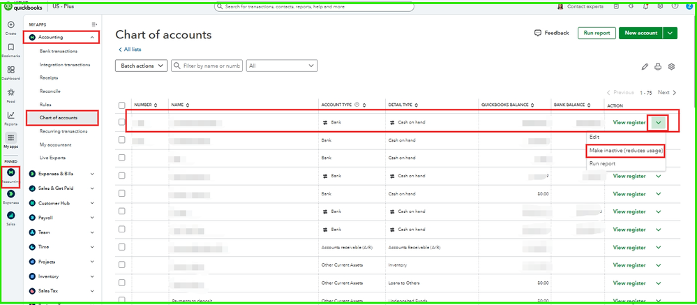Click View register on Inventory row
Screen dimensions: 697x305
point(629,265)
